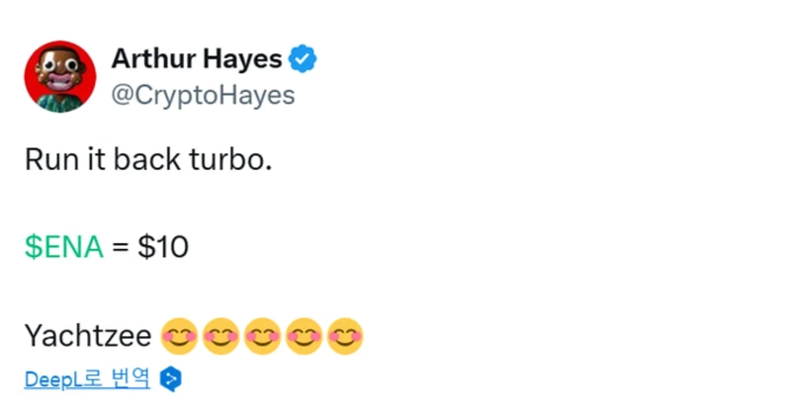Image resolution: width=791 pixels, height=413 pixels.
Task: Click Arthur Hayes' profile avatar picture
Action: point(60,76)
